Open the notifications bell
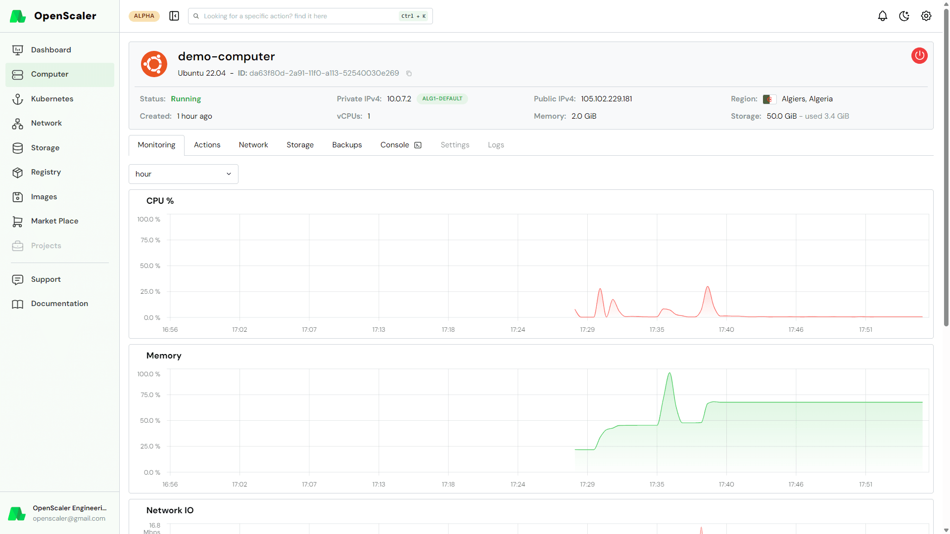 [883, 16]
